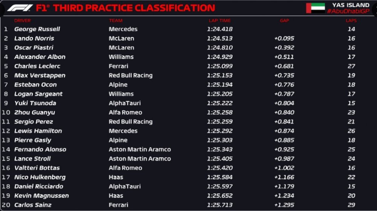Click the YAS ISLAND location label
The width and height of the screenshot is (377, 211).
point(351,5)
